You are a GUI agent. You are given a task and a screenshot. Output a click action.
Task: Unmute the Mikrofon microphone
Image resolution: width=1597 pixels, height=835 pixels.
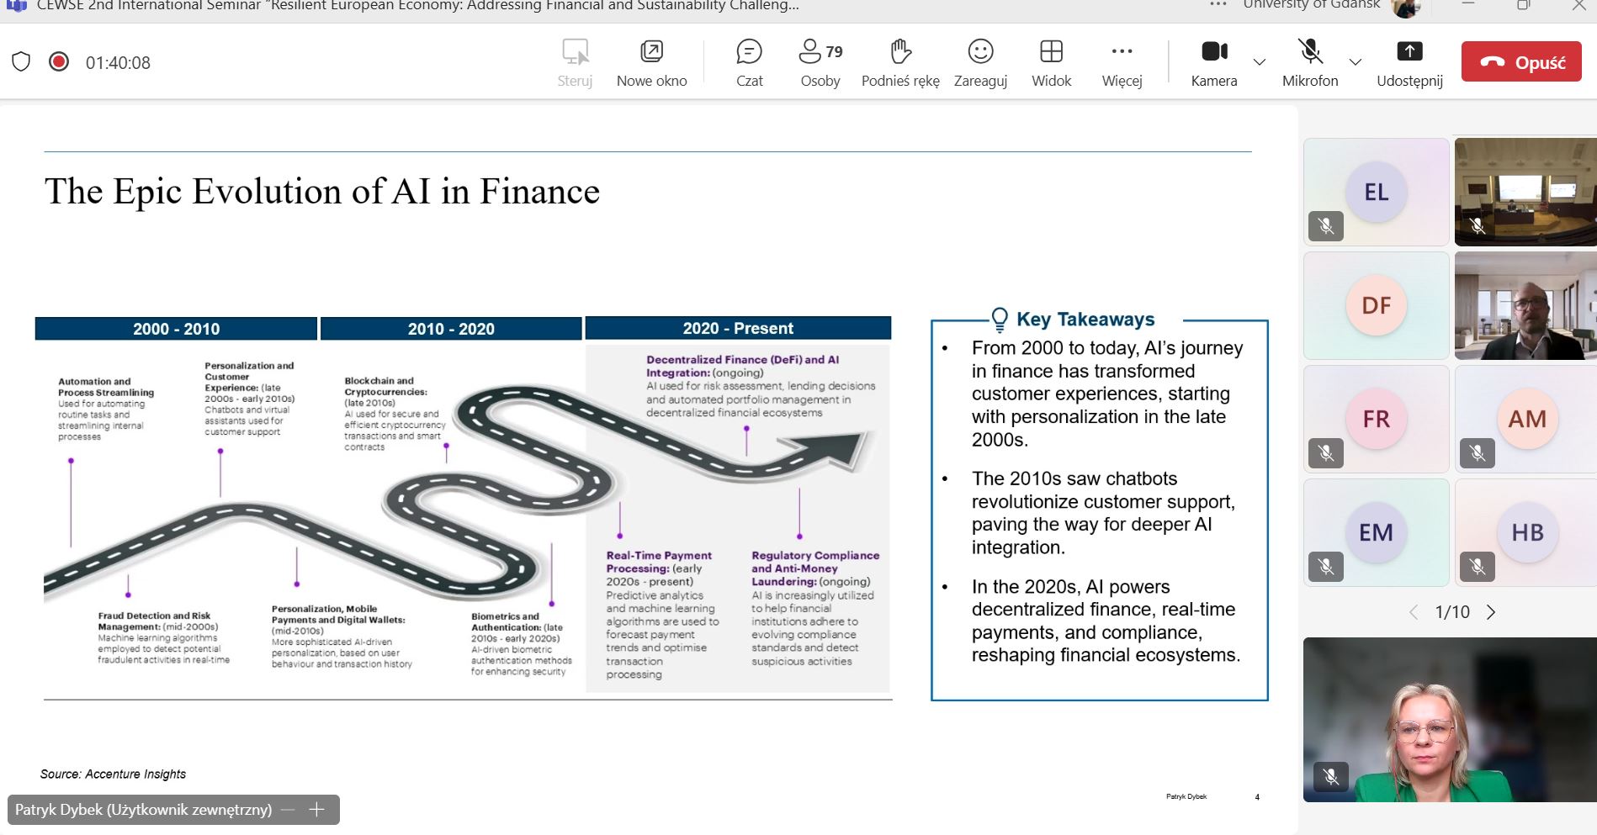[x=1310, y=63]
